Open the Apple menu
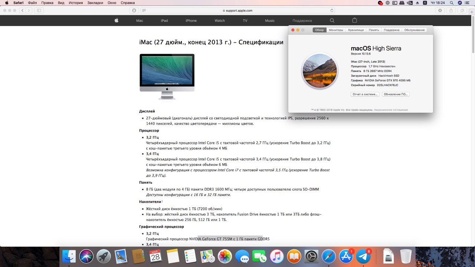 click(x=6, y=3)
